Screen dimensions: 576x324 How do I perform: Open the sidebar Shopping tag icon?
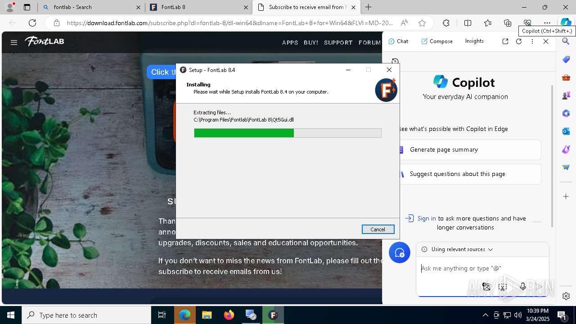pos(566,59)
